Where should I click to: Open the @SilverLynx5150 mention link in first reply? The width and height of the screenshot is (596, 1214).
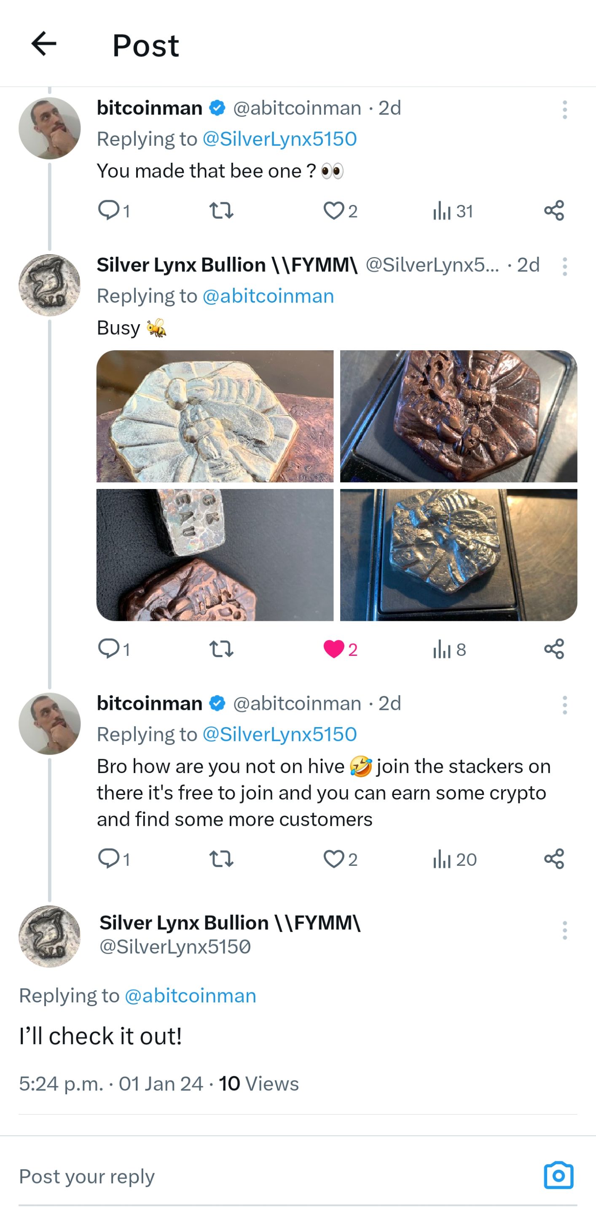point(279,139)
